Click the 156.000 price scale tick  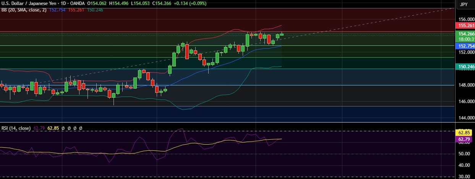click(465, 19)
